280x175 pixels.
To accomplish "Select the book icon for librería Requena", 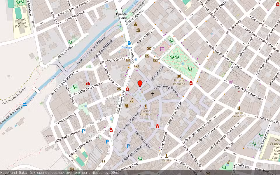I will click(x=178, y=76).
